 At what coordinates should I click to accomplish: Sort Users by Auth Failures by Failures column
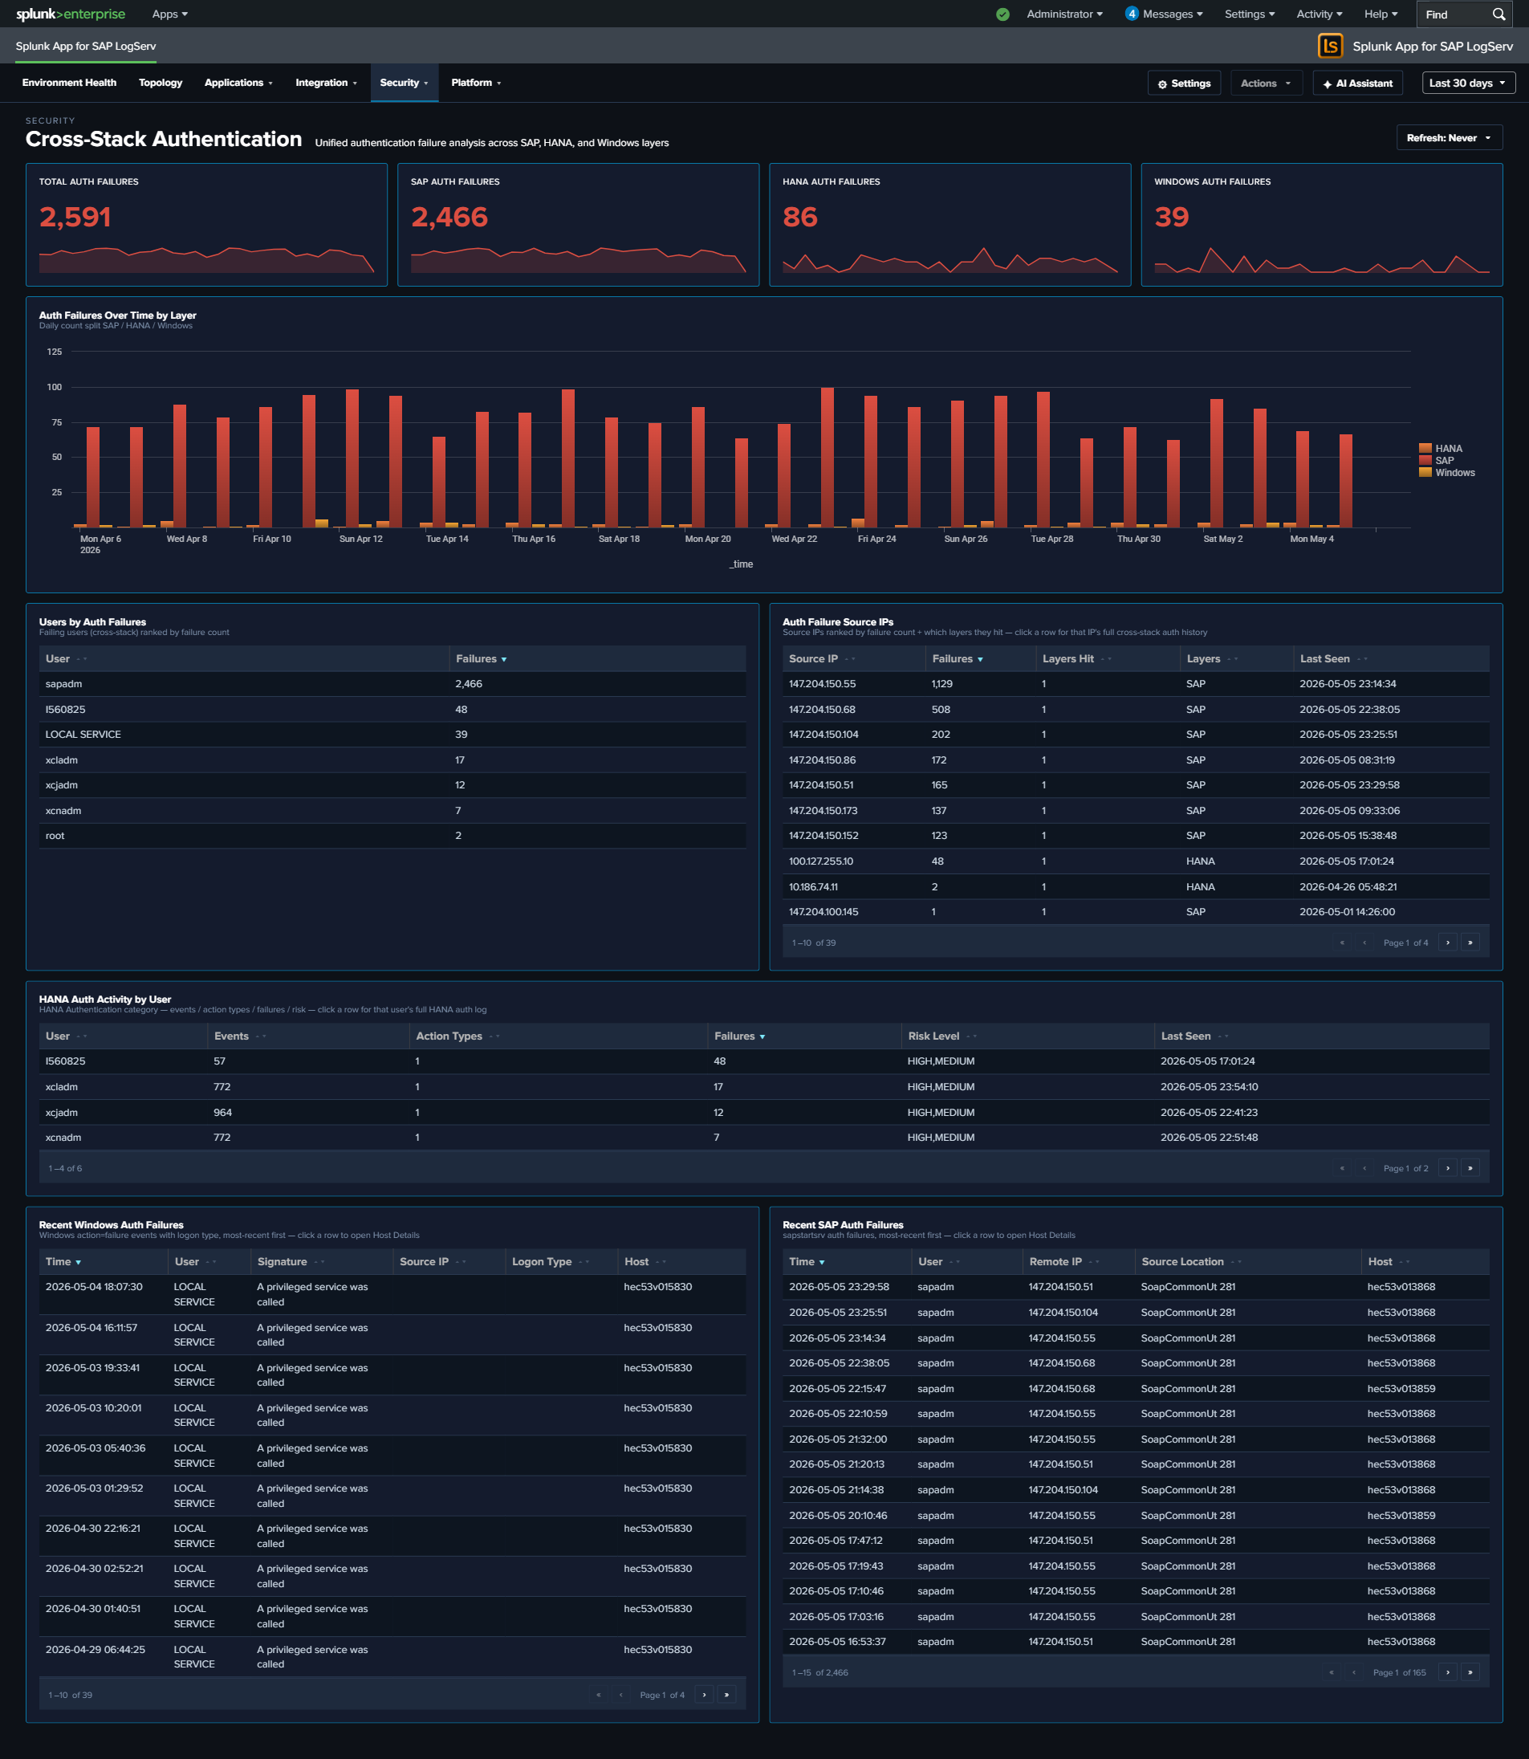[482, 659]
